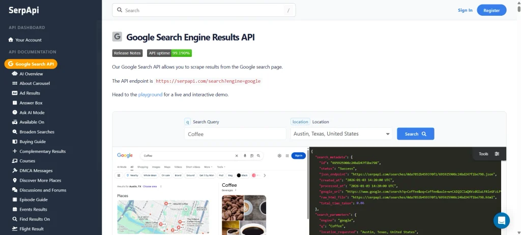521x235 pixels.
Task: Expand More dropdown in Google preview
Action: coord(208,167)
